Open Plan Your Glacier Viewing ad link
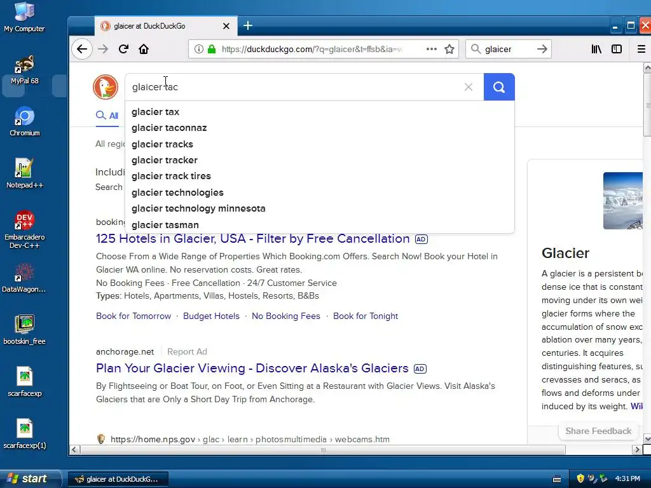 click(252, 368)
